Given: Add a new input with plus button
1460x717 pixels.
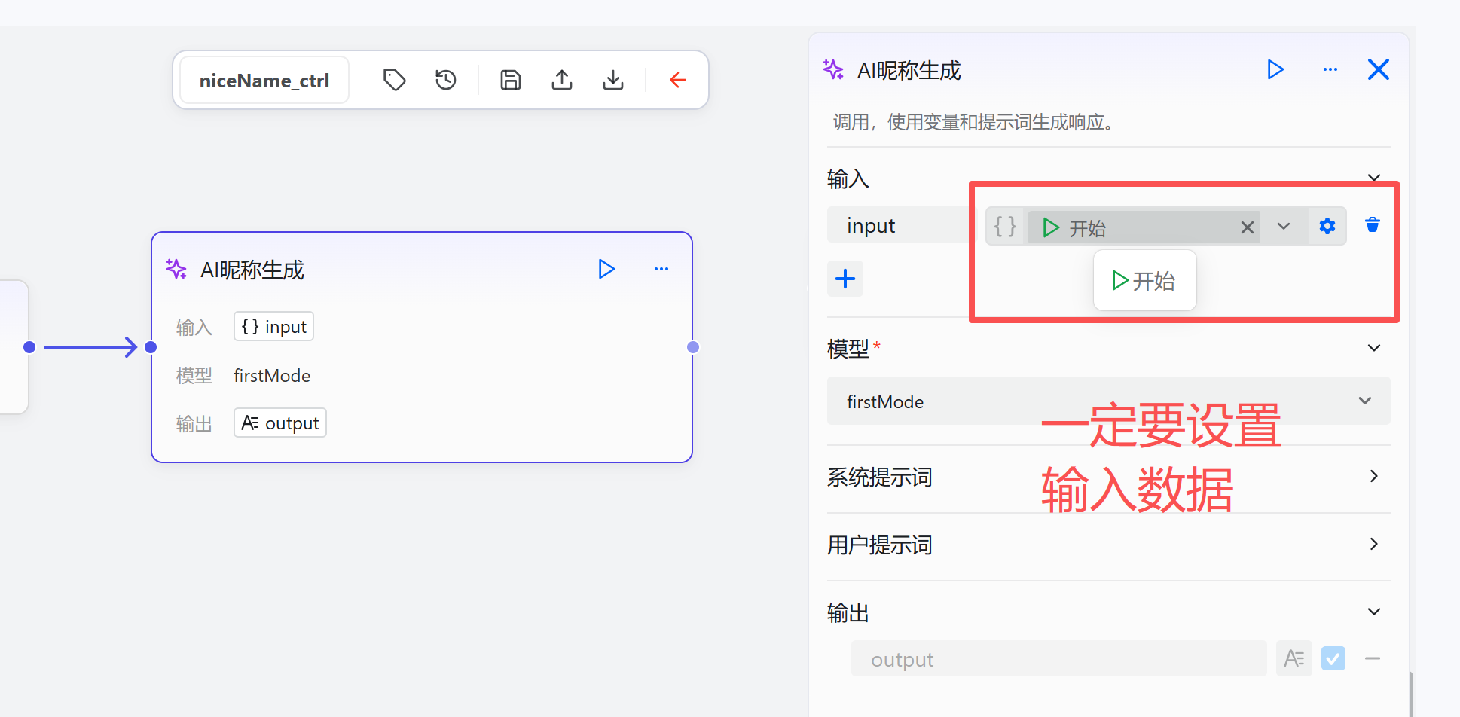Looking at the screenshot, I should (x=845, y=279).
